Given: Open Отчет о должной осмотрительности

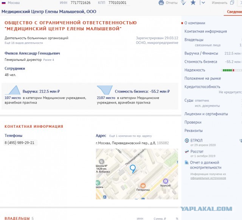Looking at the screenshot, I should (x=205, y=165).
